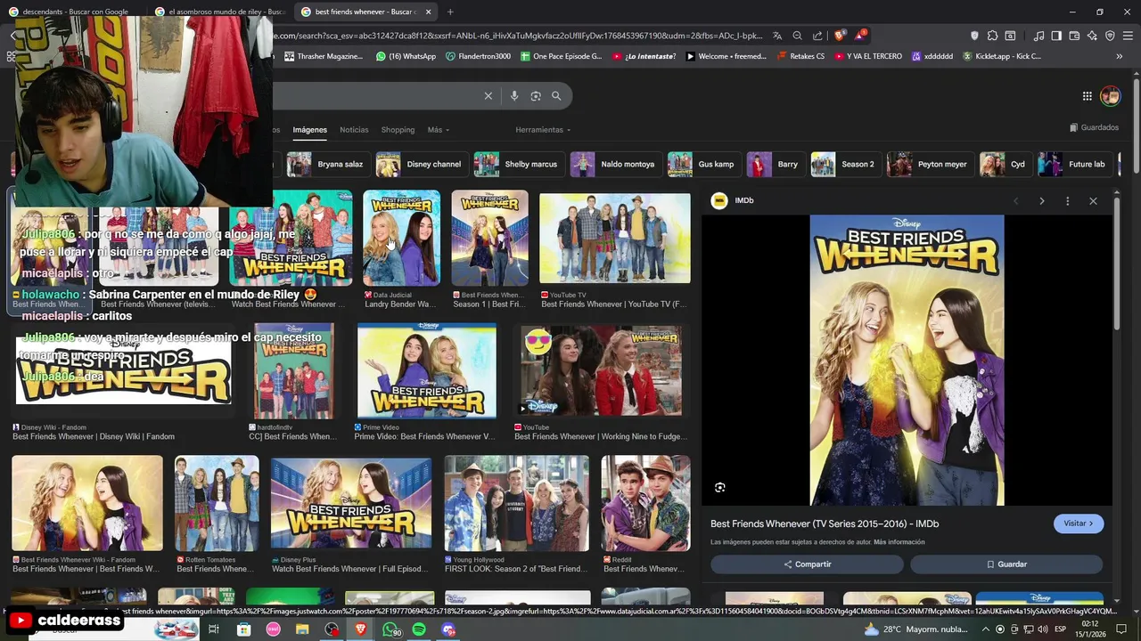Select the Naldo montoya filter chip
Image resolution: width=1141 pixels, height=641 pixels.
tap(615, 165)
